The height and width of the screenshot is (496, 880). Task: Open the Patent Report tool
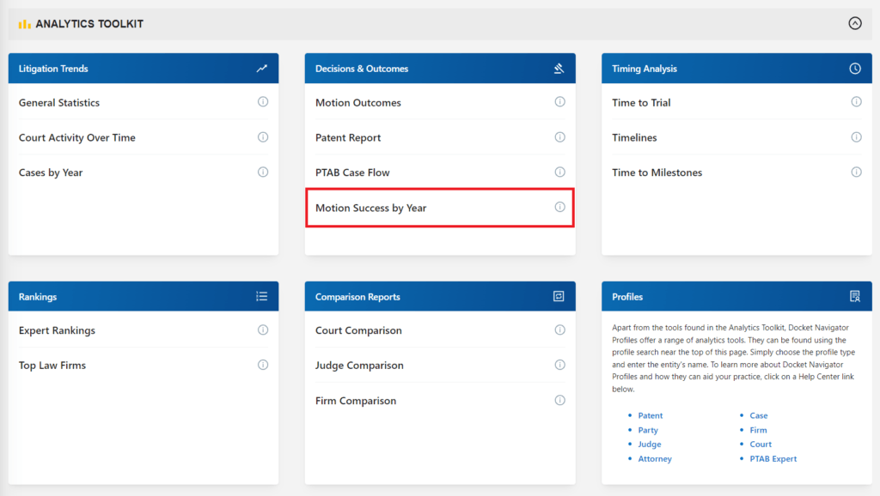(348, 137)
